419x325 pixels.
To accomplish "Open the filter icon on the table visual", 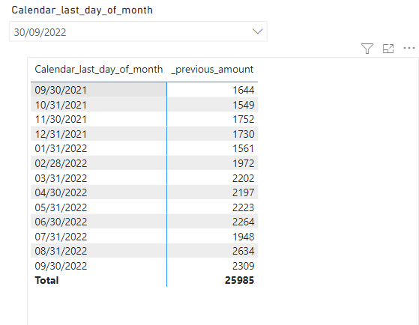I will click(367, 49).
